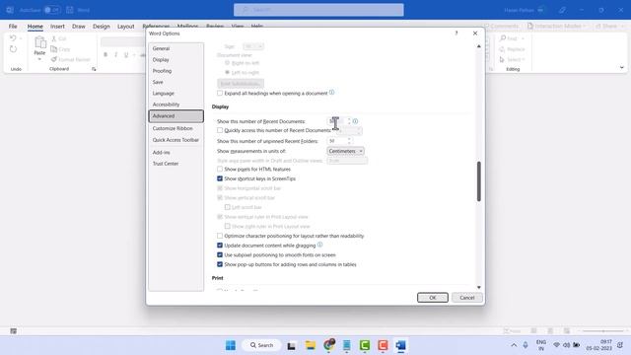Open File Explorer from taskbar

(x=310, y=345)
